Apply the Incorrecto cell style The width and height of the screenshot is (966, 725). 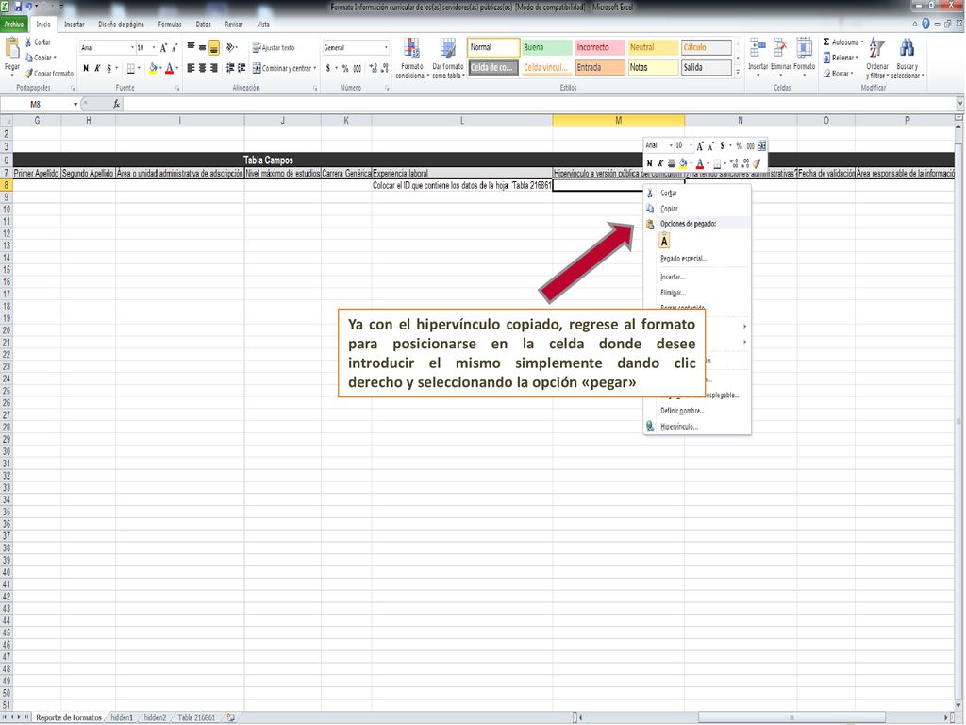pos(600,47)
